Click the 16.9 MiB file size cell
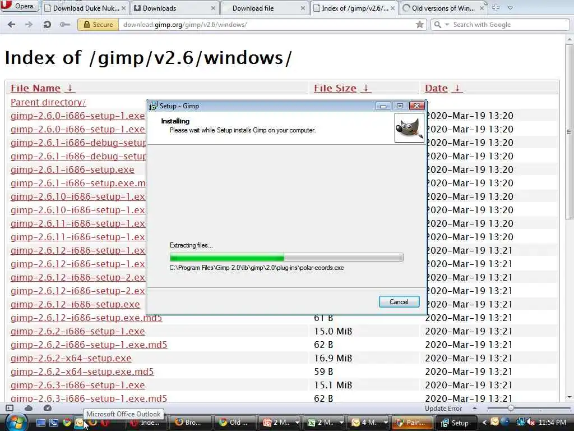Screen dimensions: 574x431 pyautogui.click(x=333, y=358)
